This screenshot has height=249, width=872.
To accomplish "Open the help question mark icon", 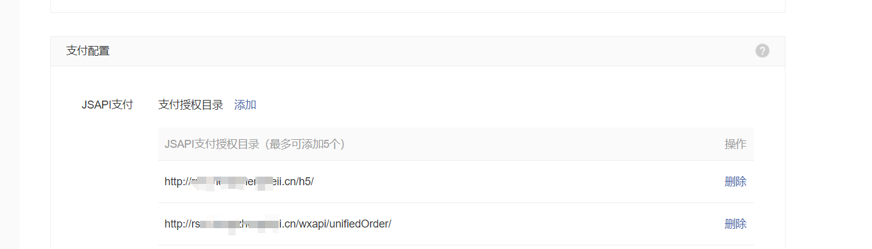I will click(x=762, y=51).
